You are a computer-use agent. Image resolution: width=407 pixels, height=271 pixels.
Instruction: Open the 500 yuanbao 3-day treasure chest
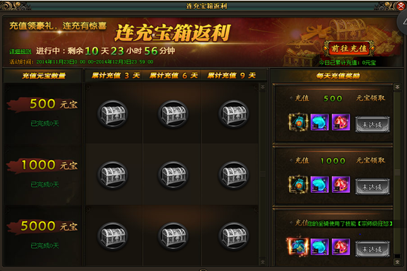point(113,114)
